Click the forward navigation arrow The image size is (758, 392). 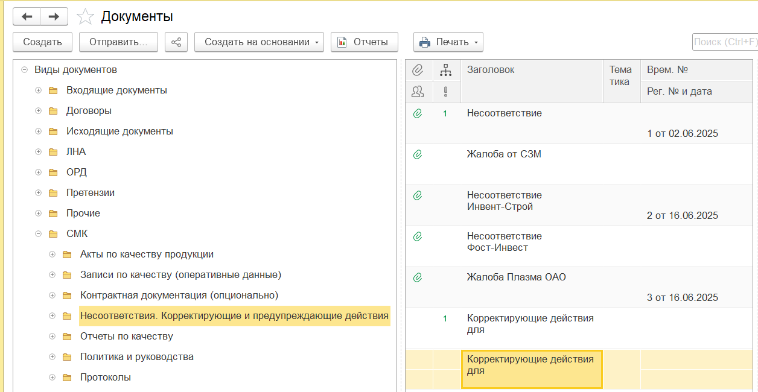click(x=54, y=17)
